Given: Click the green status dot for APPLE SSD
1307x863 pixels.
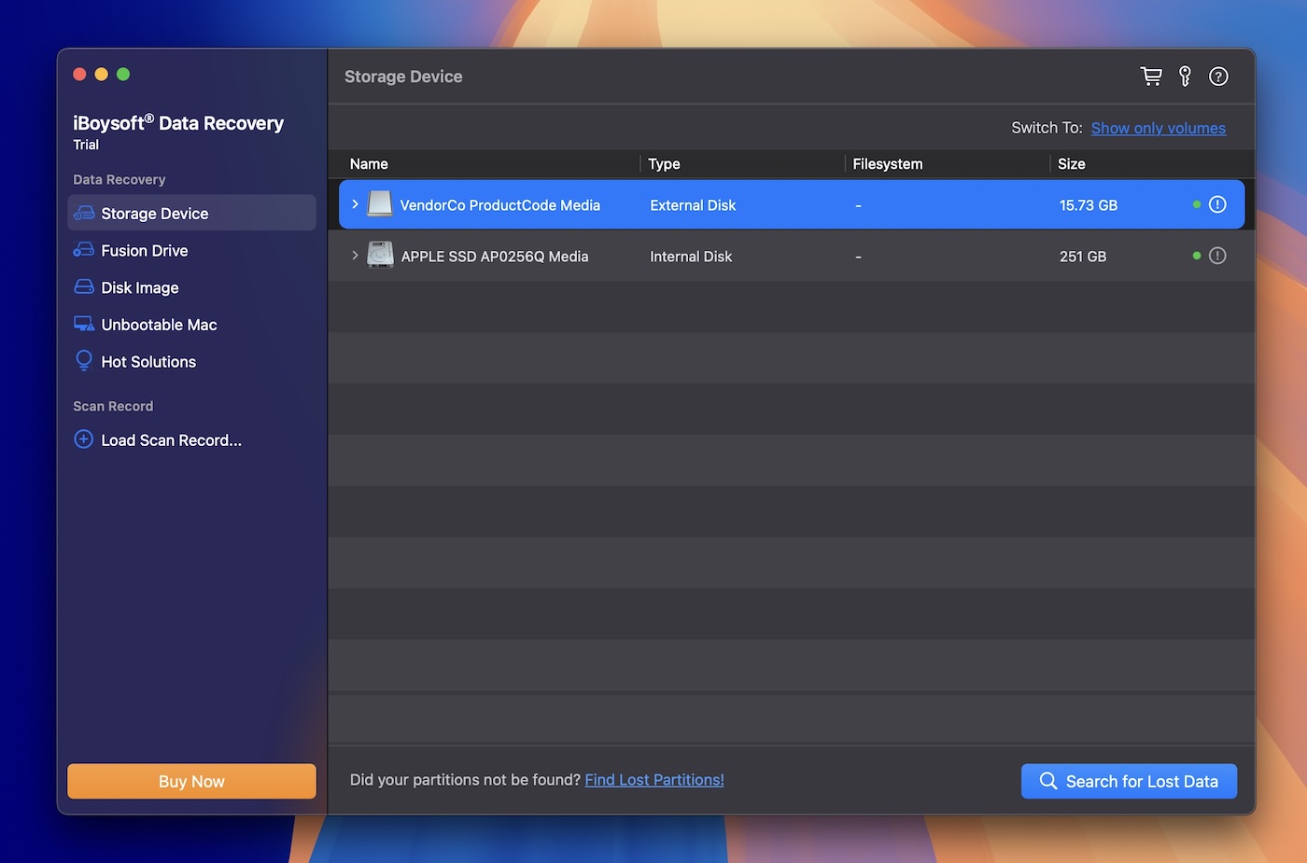Looking at the screenshot, I should point(1198,255).
